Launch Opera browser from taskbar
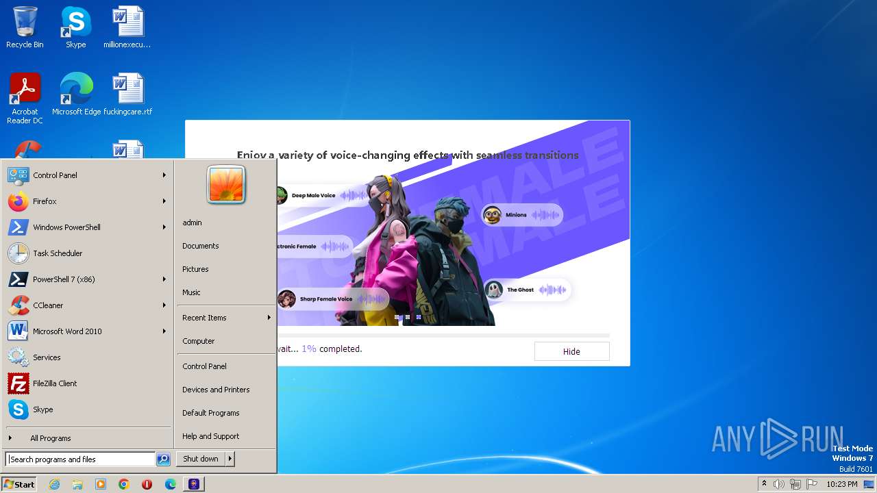 147,484
